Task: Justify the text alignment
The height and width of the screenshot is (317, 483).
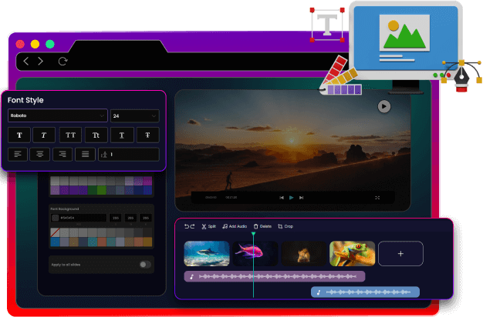Action: (x=86, y=154)
